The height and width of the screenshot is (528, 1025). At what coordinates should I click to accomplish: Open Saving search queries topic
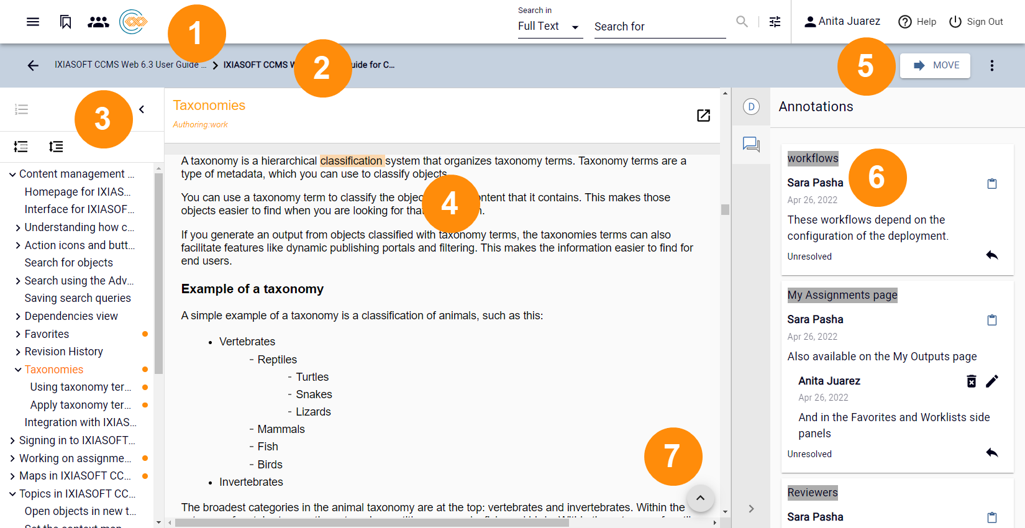point(78,298)
